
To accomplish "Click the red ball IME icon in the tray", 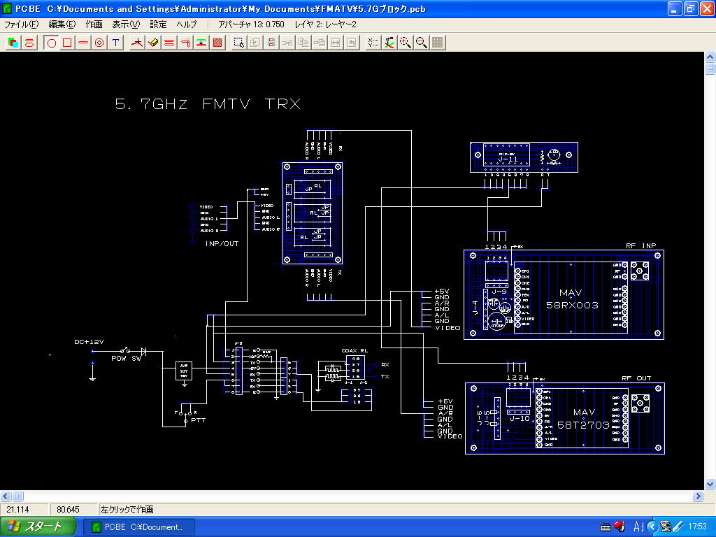I will pyautogui.click(x=620, y=527).
